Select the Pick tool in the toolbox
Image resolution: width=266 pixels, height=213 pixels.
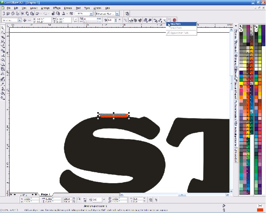2,28
